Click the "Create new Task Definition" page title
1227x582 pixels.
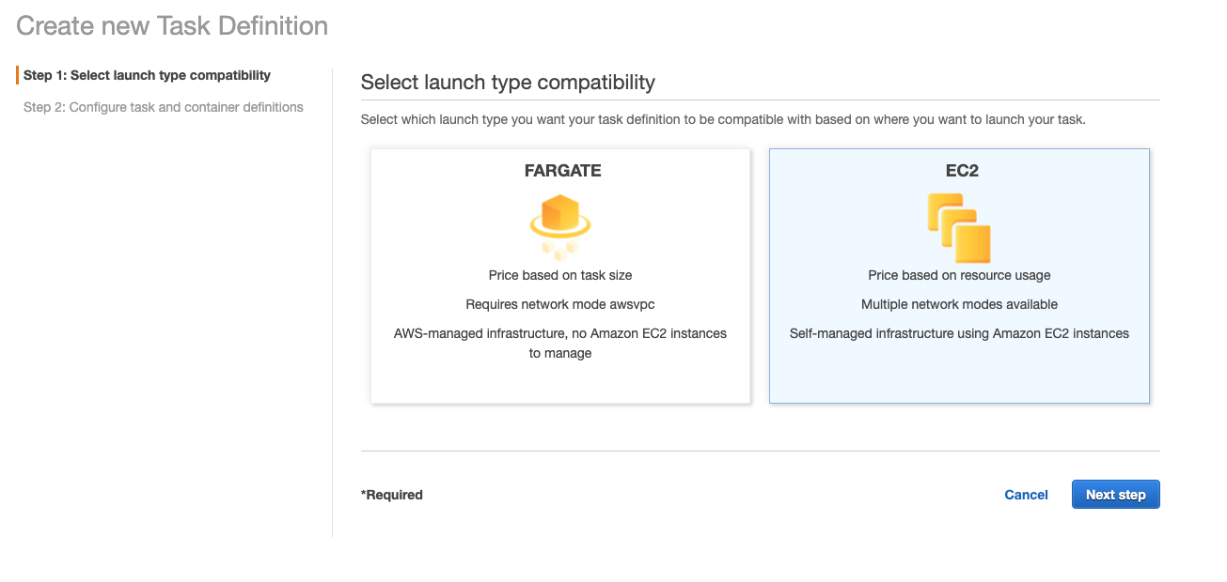click(172, 25)
